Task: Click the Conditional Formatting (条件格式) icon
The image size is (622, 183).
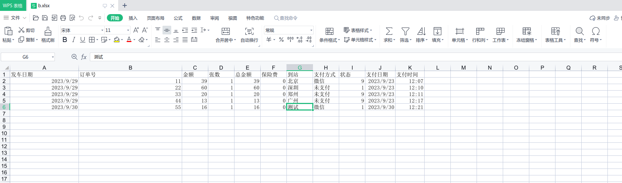Action: pyautogui.click(x=329, y=31)
